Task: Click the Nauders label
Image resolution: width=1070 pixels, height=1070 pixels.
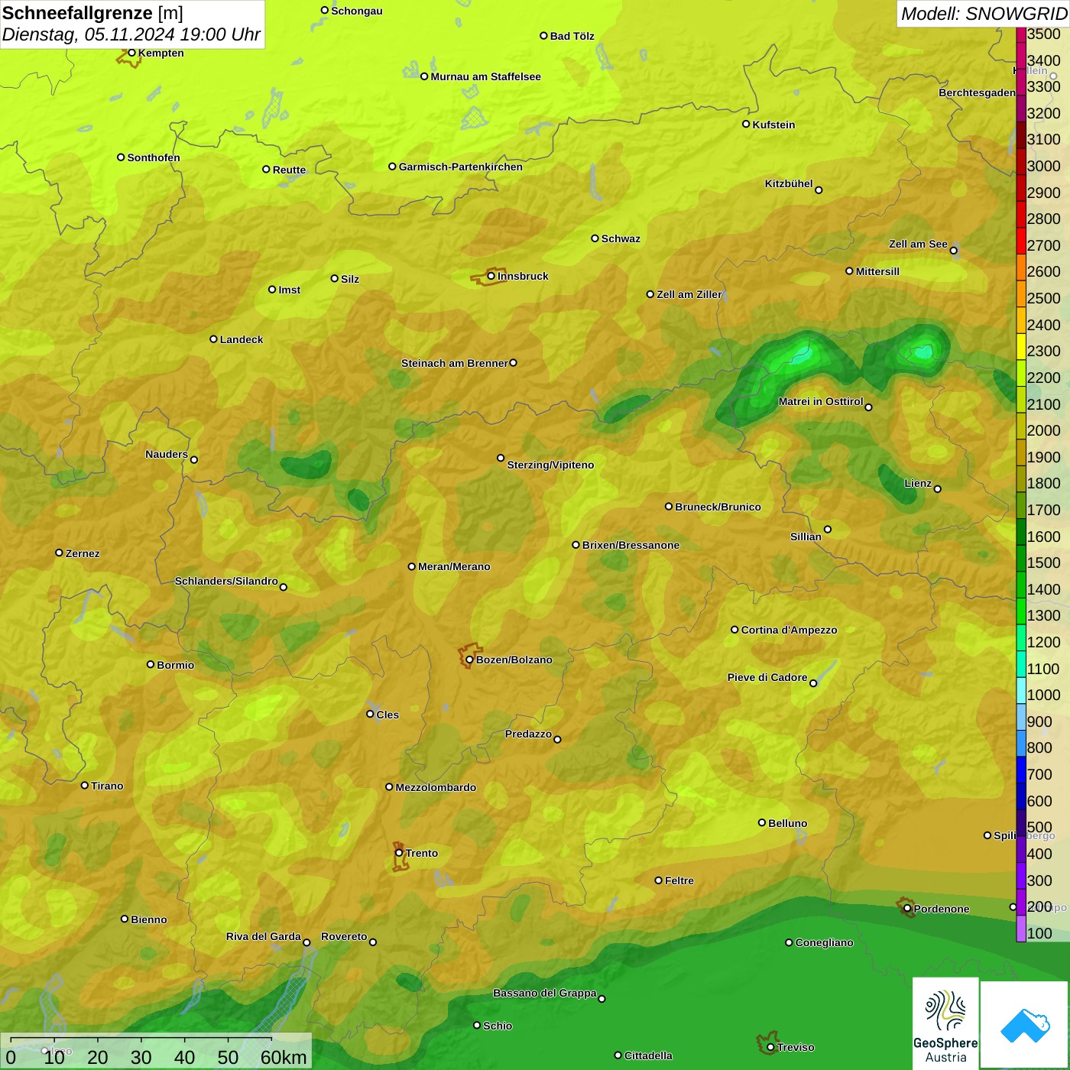Action: click(x=167, y=454)
